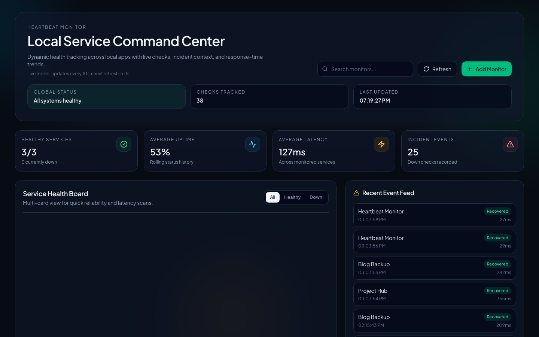Focus the Search monitors input field

pos(369,69)
